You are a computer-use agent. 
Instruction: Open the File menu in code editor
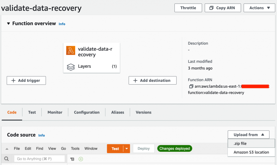pyautogui.click(x=17, y=148)
